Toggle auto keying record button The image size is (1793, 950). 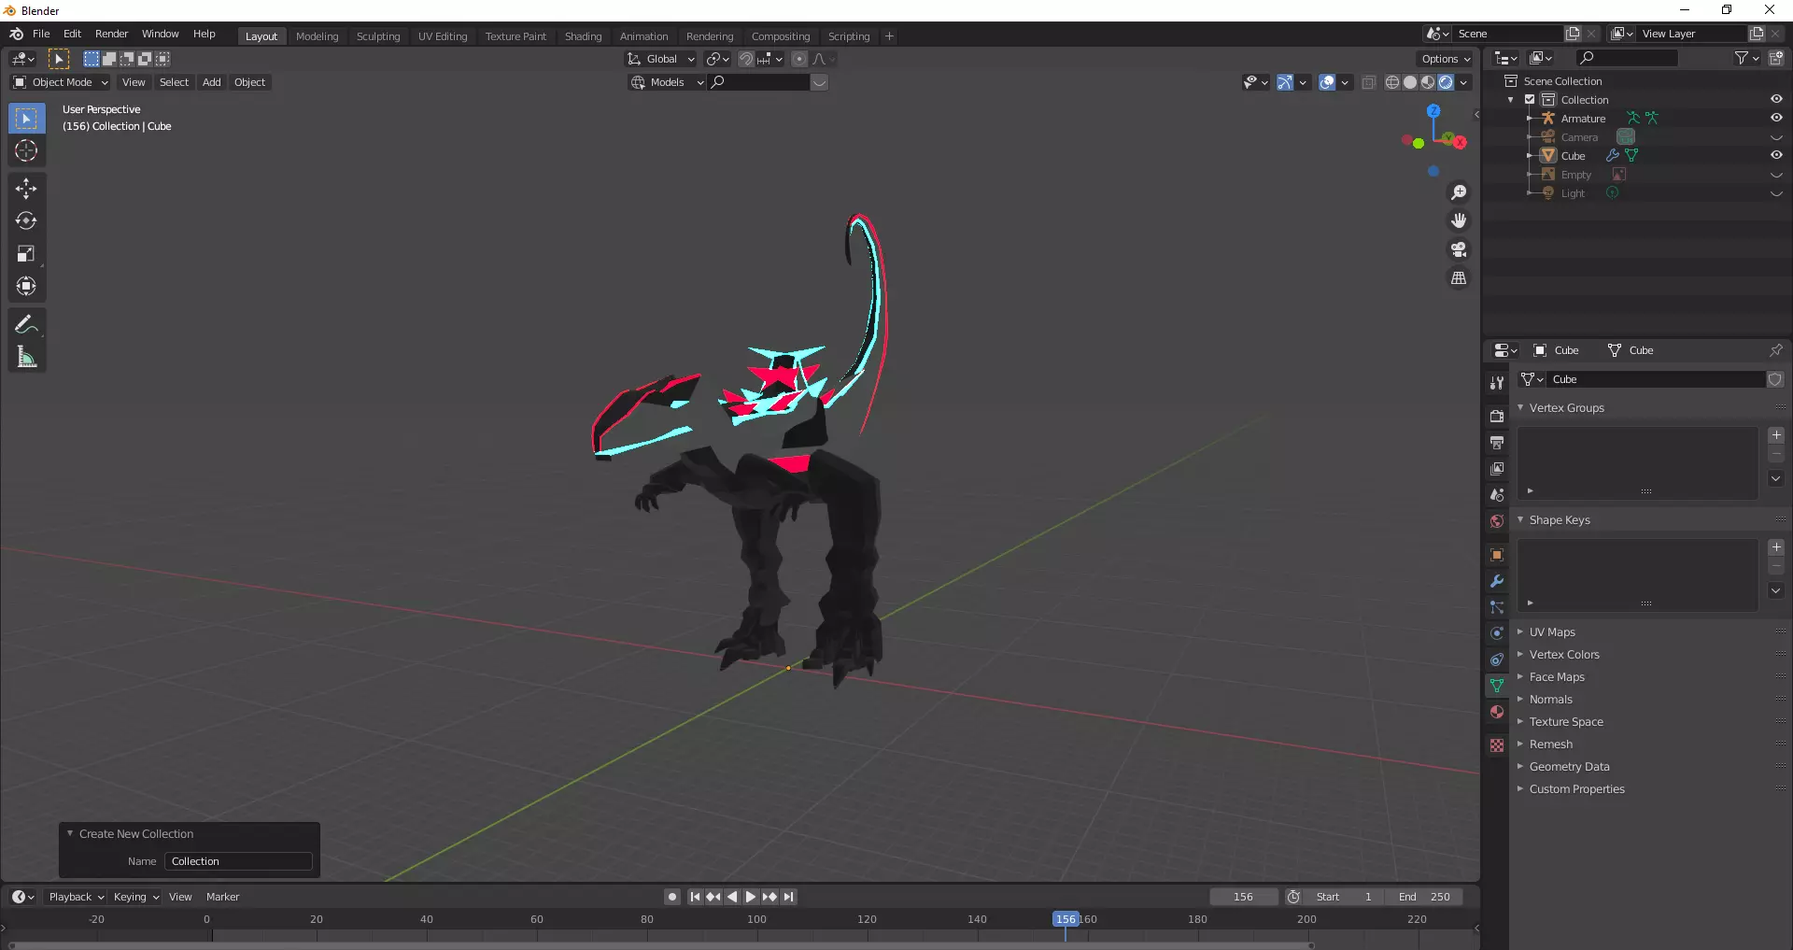coord(672,897)
